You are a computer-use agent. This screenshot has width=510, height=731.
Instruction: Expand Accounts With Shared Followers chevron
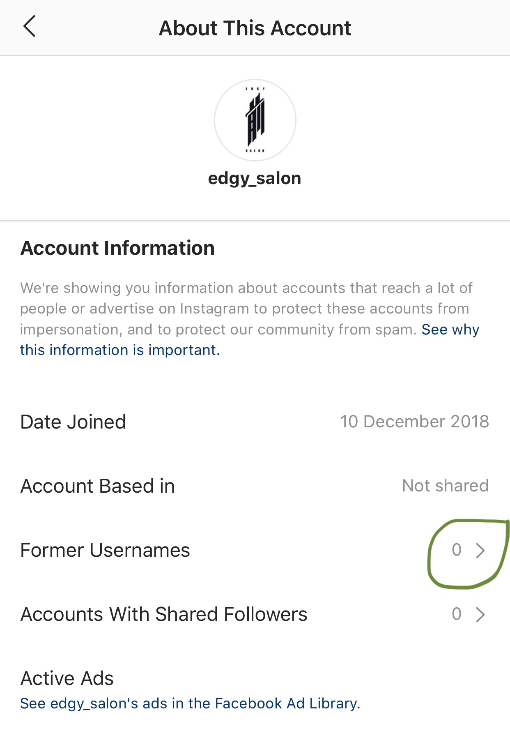coord(480,614)
